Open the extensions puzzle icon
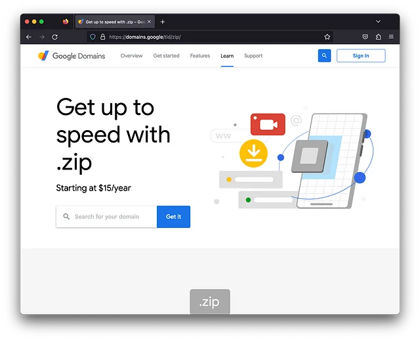Screen dimensions: 420x341 [x=378, y=37]
